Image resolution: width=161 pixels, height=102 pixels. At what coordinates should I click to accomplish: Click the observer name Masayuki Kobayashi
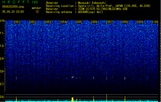coord(92,3)
